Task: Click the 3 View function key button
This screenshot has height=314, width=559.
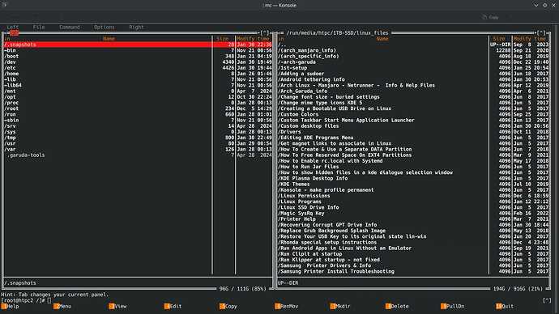Action: coord(117,306)
